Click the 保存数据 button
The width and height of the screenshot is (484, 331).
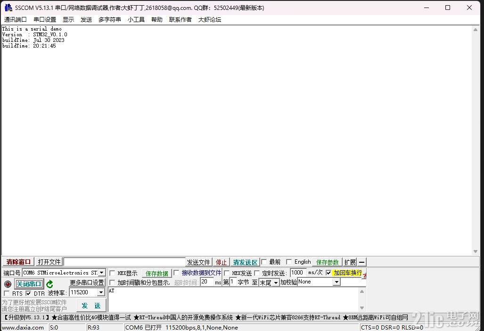157,273
